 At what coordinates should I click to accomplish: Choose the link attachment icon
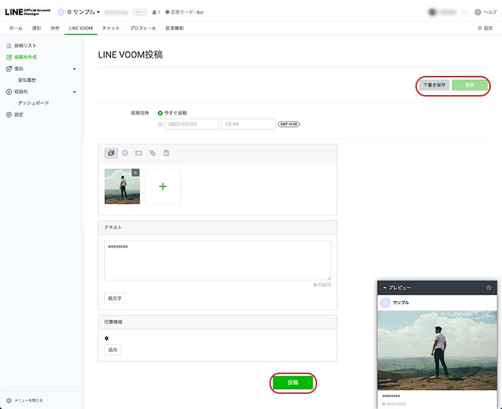[x=153, y=153]
